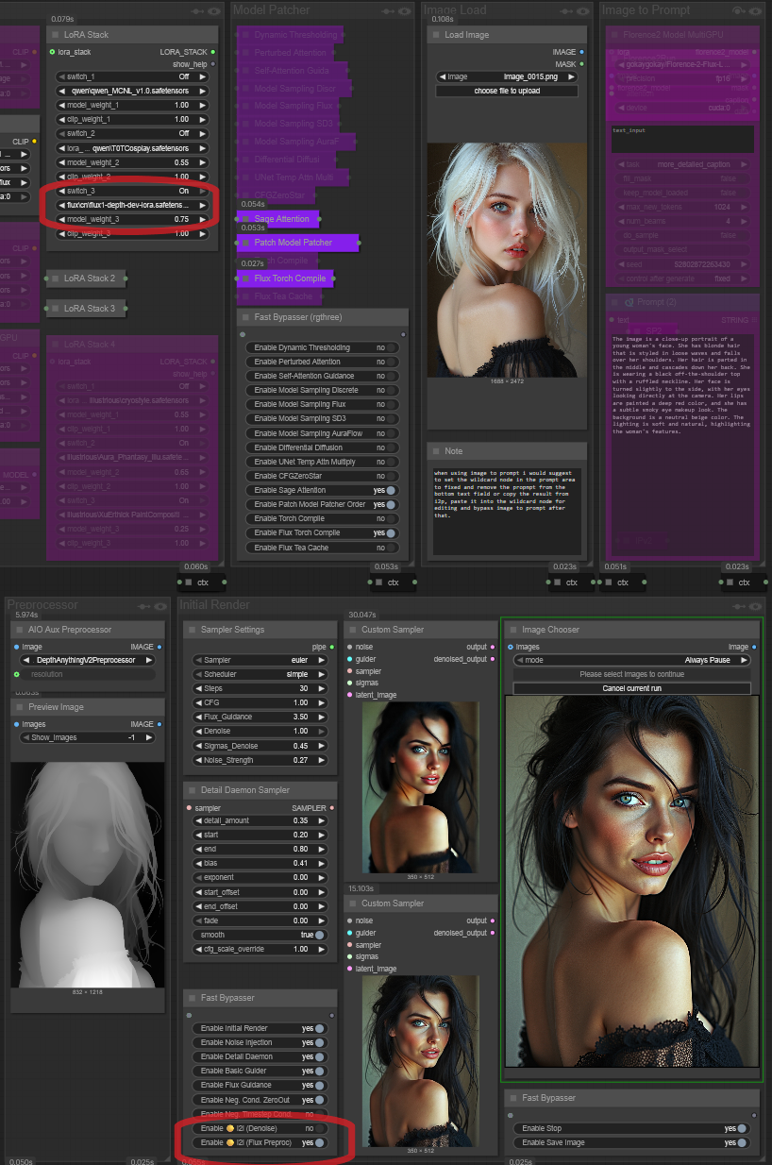Toggle smooth option in Detail Daemon Sampler
772x1165 pixels.
(320, 935)
